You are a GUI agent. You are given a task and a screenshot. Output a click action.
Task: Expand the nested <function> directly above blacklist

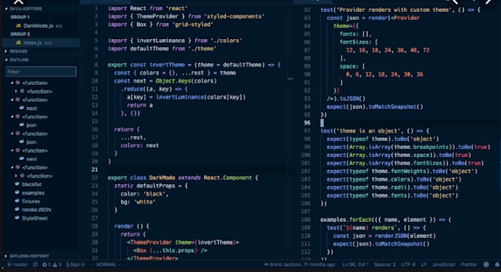click(16, 175)
